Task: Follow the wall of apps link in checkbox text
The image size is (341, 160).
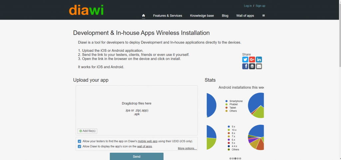Action: click(x=145, y=146)
